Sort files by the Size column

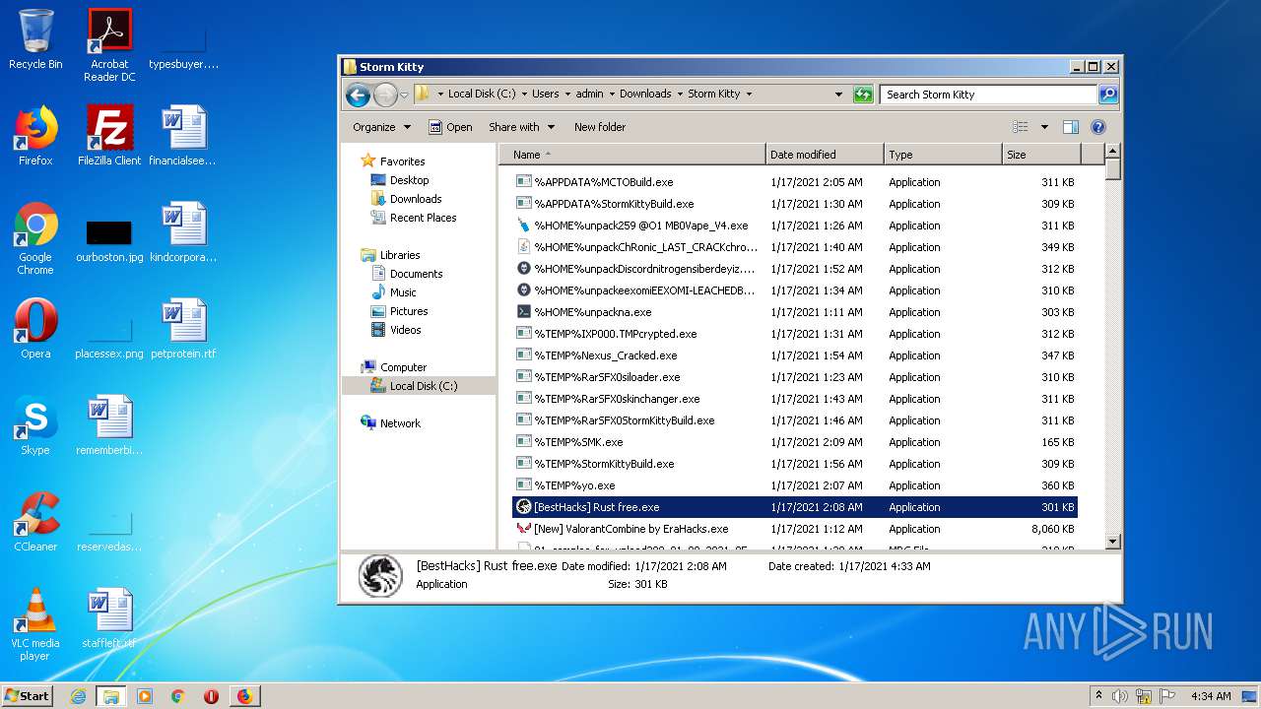click(x=1041, y=155)
